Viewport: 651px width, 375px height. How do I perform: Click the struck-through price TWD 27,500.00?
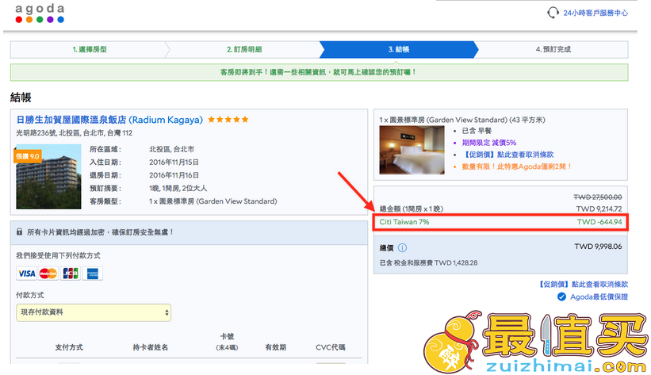point(597,197)
